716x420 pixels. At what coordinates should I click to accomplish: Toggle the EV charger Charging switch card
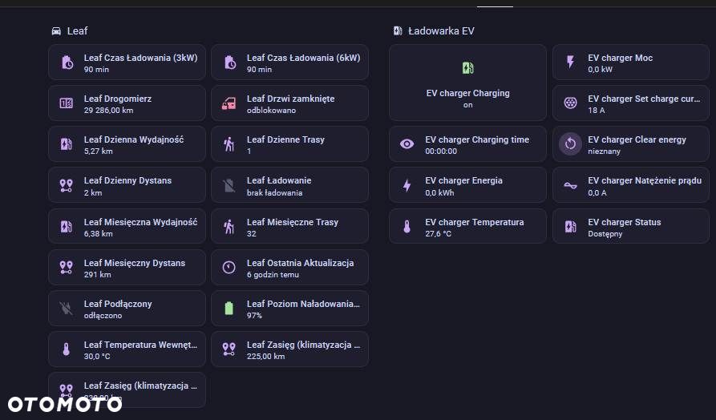pos(467,83)
